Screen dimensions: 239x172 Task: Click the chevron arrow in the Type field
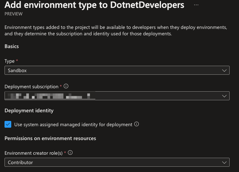[224, 70]
